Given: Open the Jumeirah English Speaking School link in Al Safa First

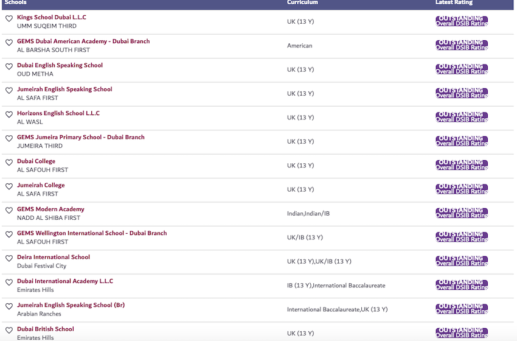Looking at the screenshot, I should tap(64, 90).
